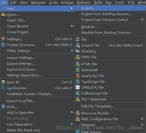
Task: Click the Save All floppy disk icon
Action: coord(3,82)
